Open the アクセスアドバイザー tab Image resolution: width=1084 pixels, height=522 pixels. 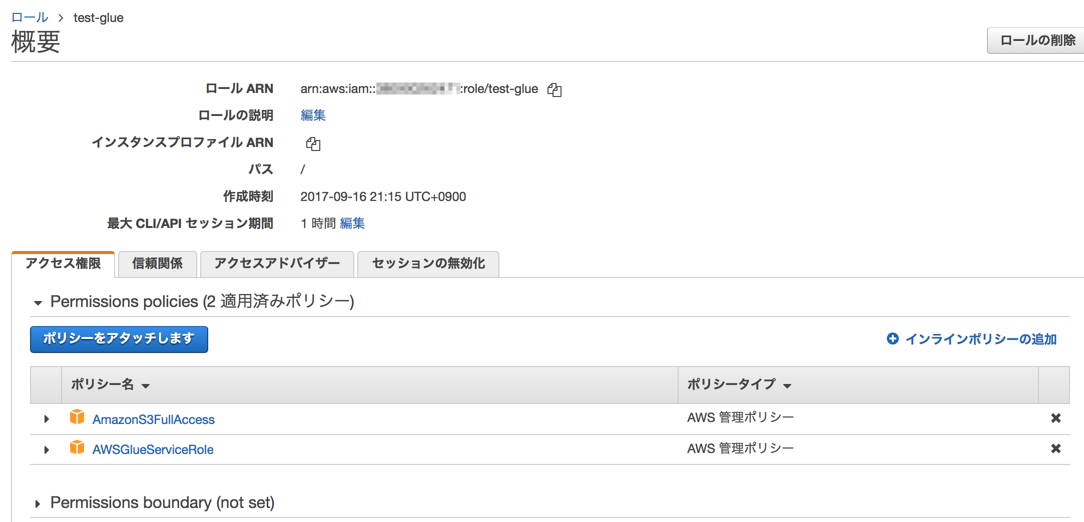point(277,263)
